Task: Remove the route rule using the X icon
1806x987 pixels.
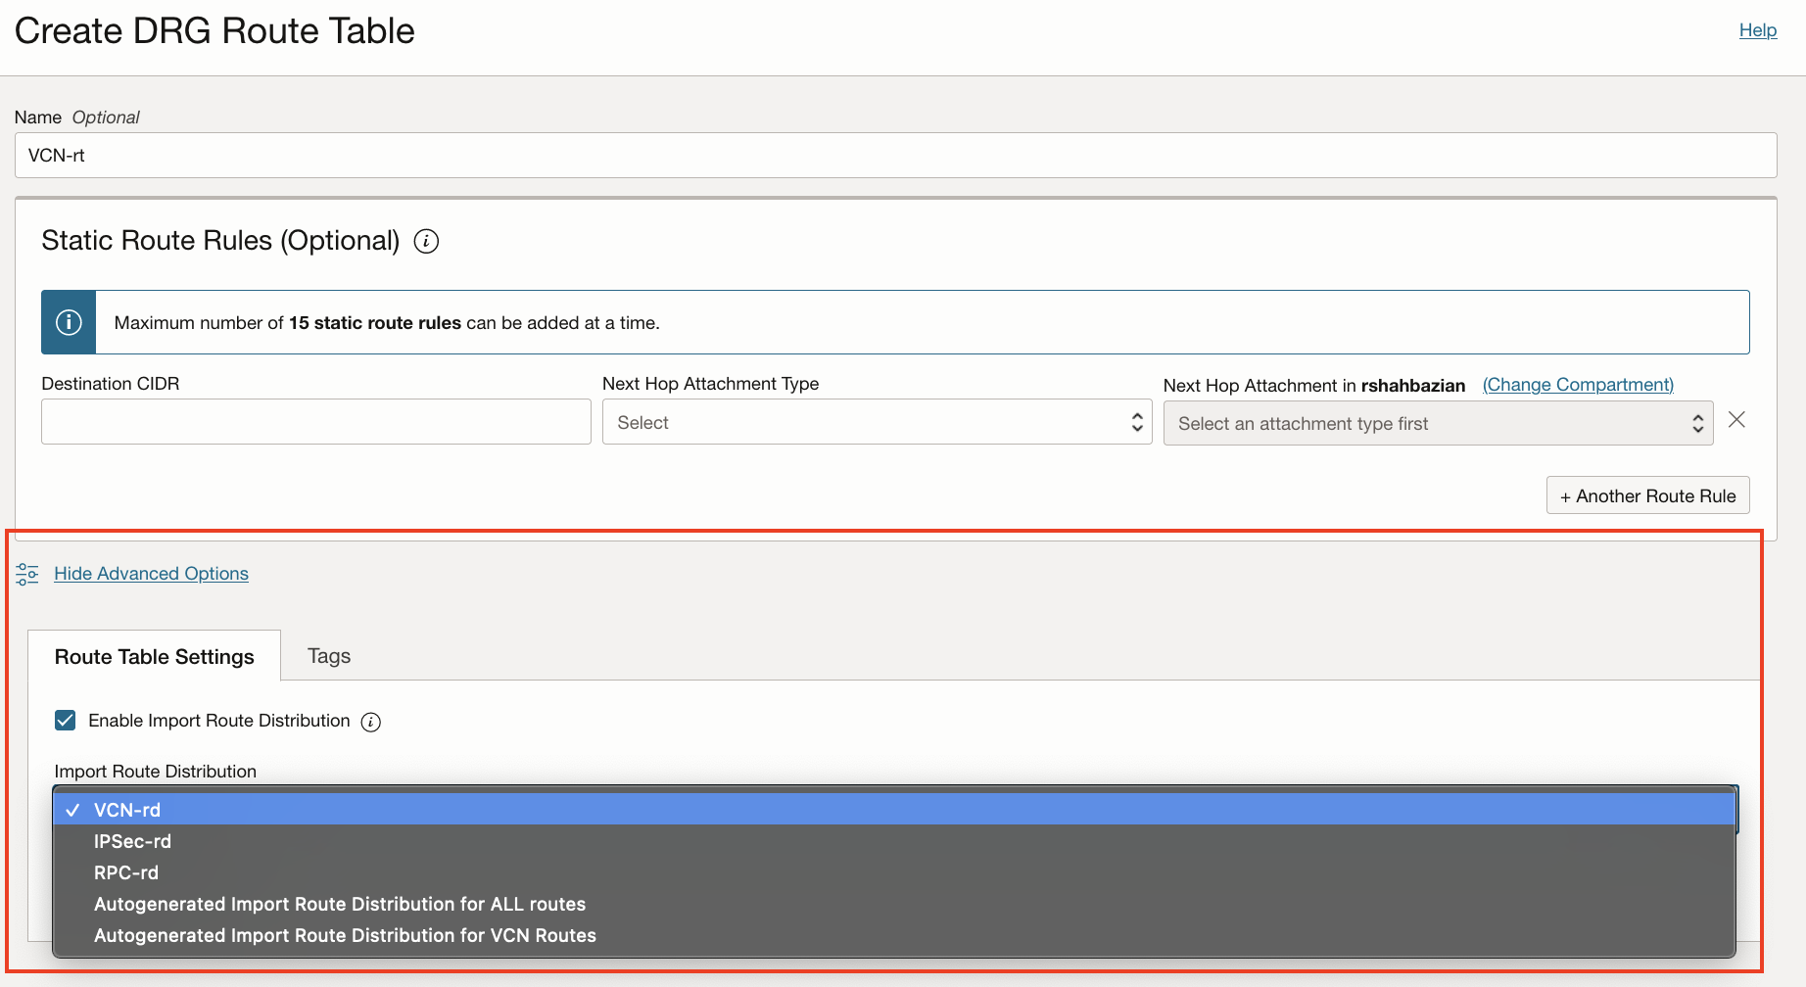Action: pos(1736,419)
